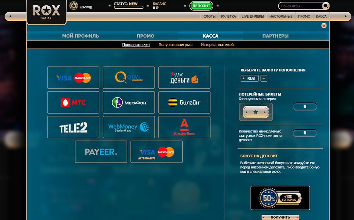
Task: Select МТС mobile payment
Action: coord(73,102)
